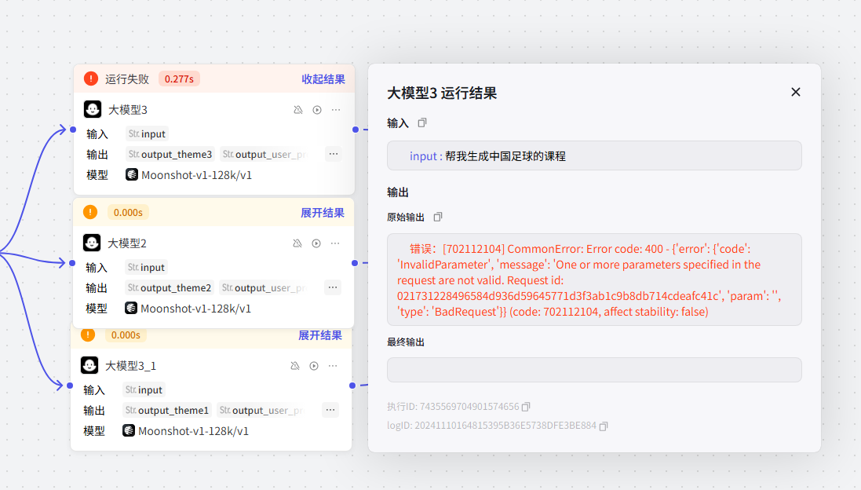Select the output_user_pr tag on 大模型3_1
The width and height of the screenshot is (861, 490).
[261, 411]
